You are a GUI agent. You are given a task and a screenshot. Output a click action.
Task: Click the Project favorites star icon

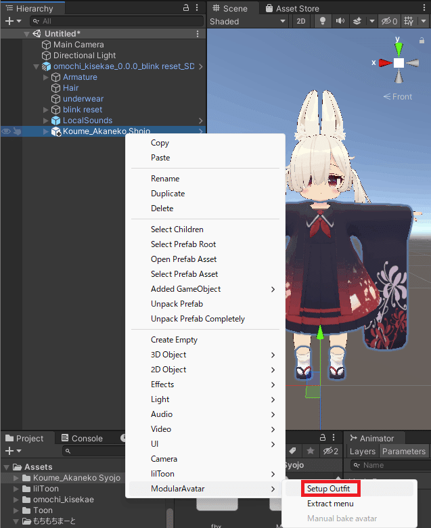point(310,451)
